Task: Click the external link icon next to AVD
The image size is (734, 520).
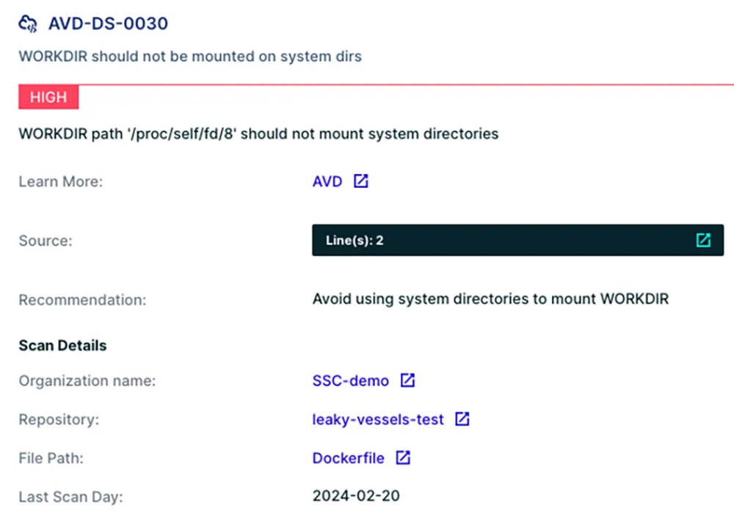Action: [x=361, y=181]
